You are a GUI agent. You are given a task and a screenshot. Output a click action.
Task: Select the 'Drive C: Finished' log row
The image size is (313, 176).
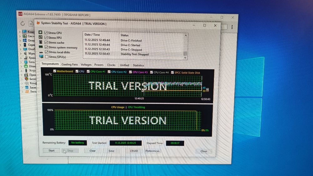(x=133, y=40)
